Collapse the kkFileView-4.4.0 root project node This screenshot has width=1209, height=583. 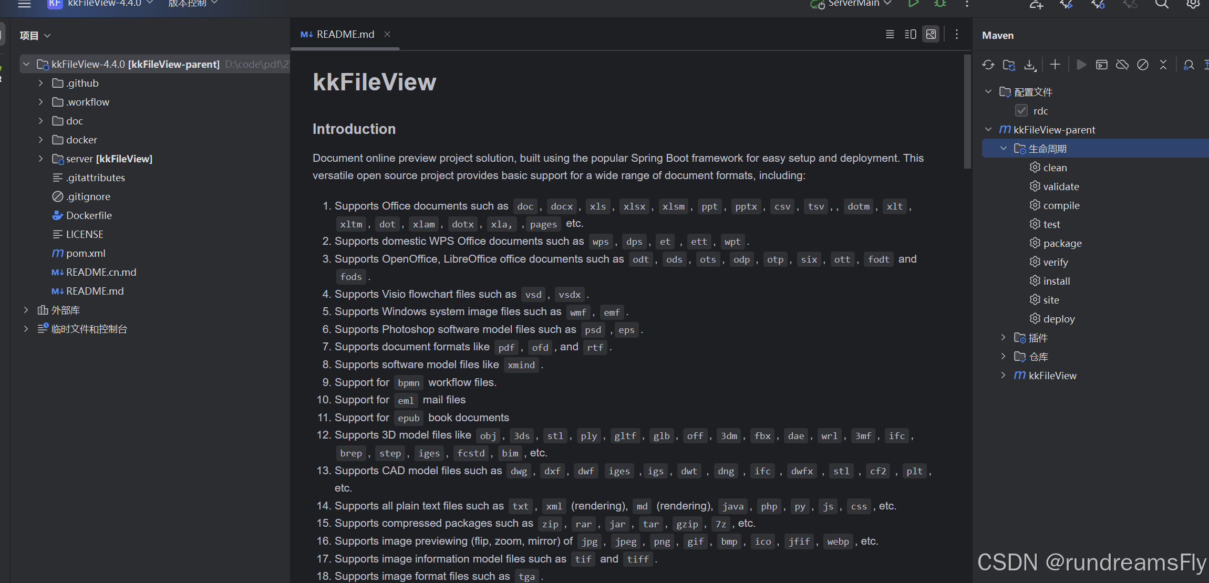[x=26, y=64]
